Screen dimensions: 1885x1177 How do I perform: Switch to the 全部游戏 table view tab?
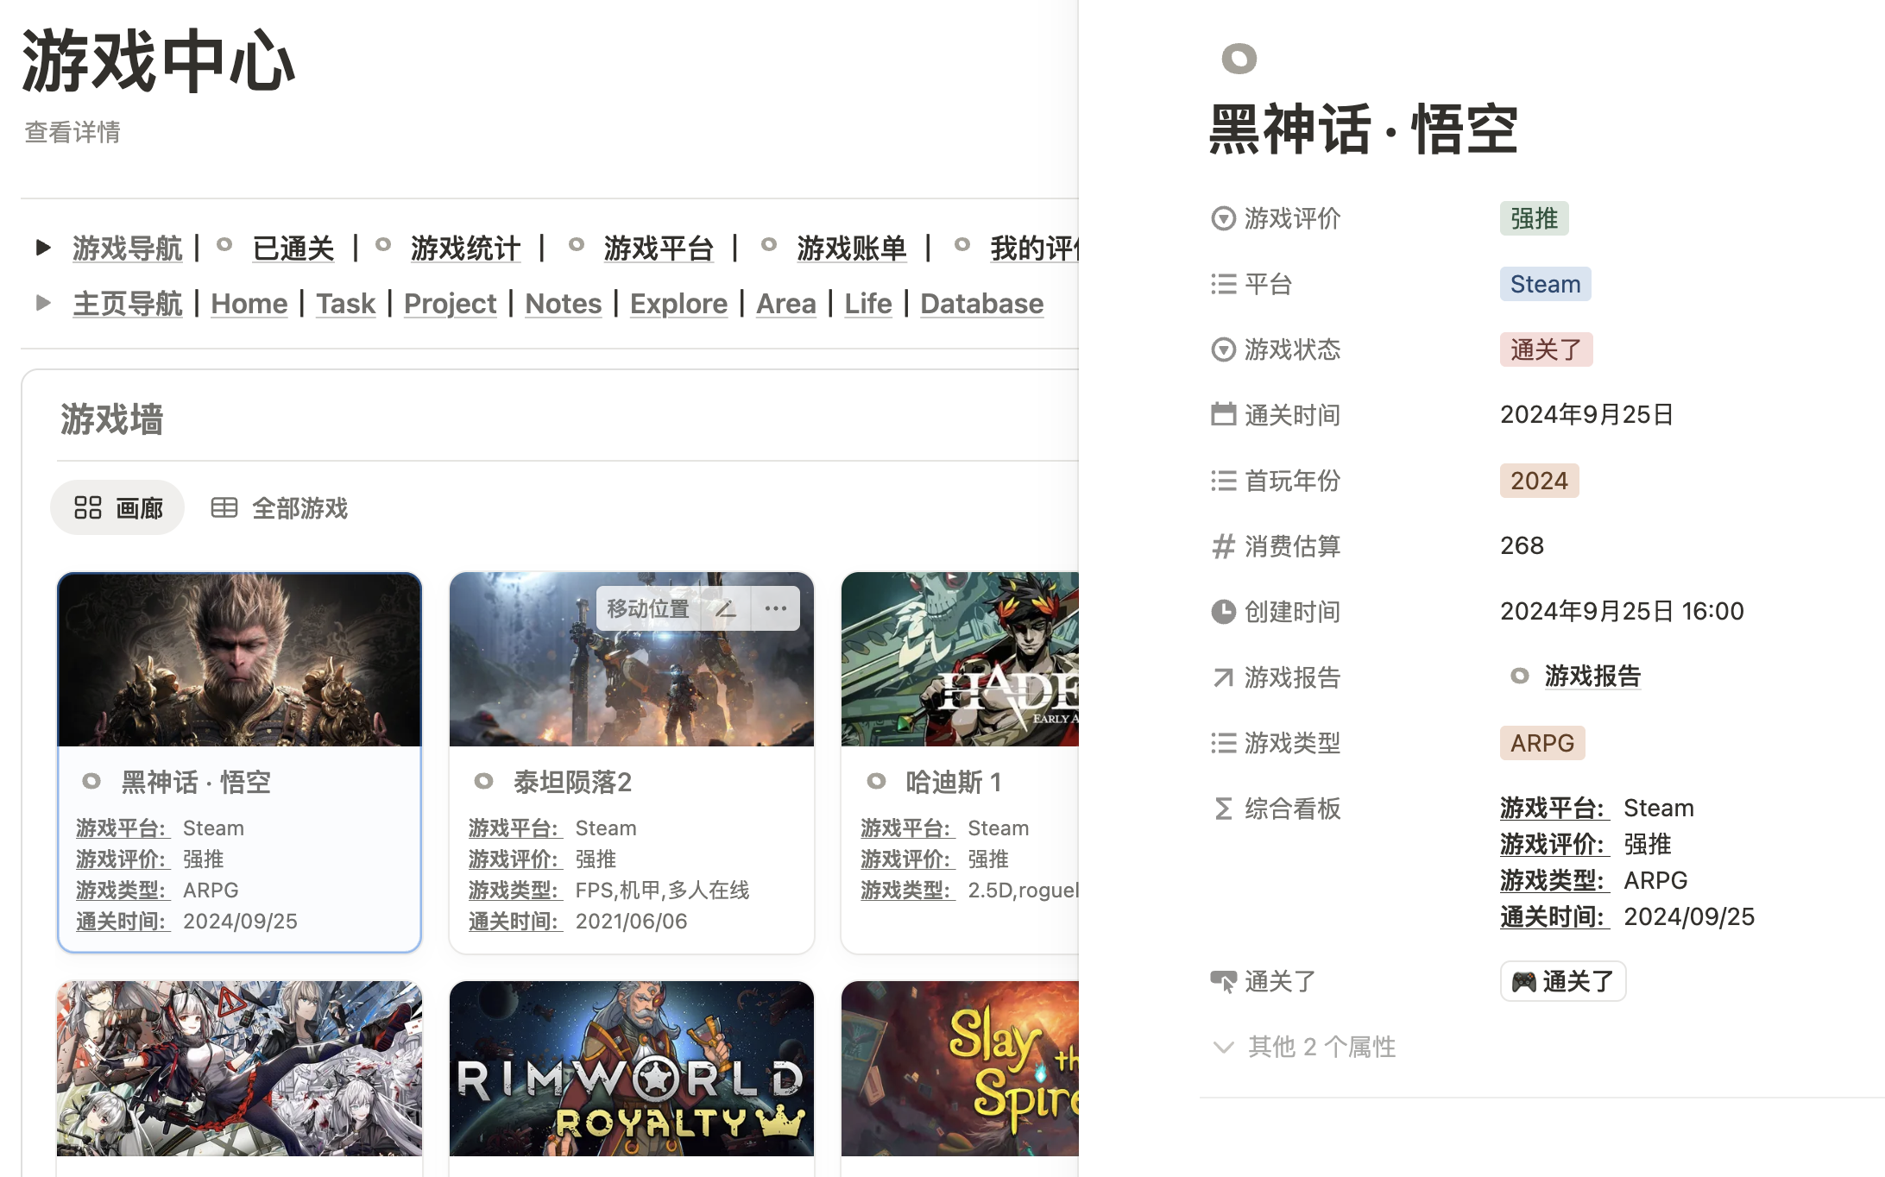(x=280, y=508)
